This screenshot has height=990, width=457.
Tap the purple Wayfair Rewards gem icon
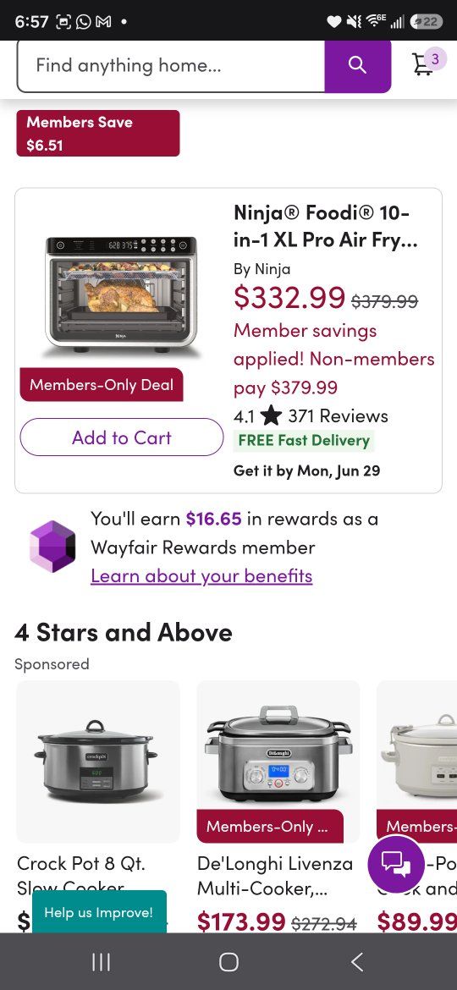(52, 546)
